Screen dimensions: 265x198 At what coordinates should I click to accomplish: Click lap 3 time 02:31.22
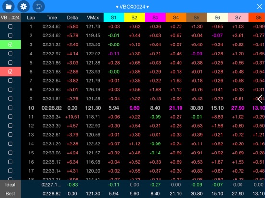(x=52, y=44)
